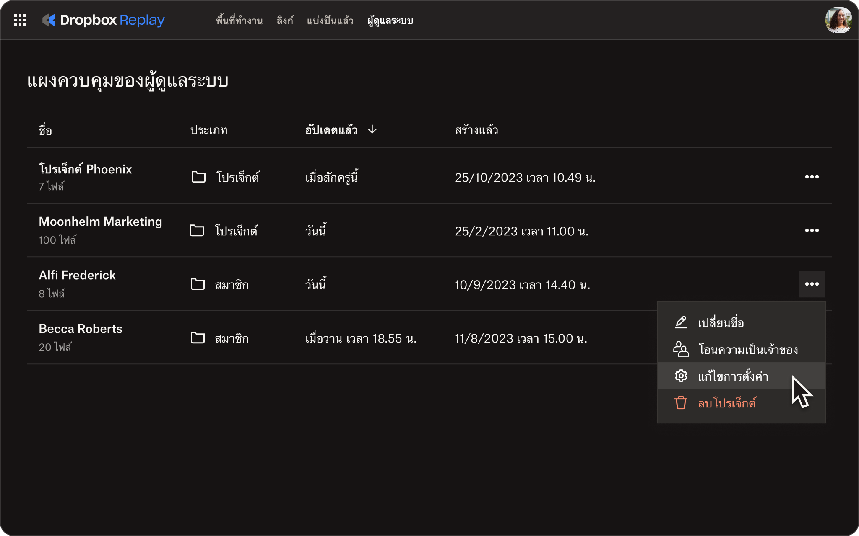
Task: Click the red trash delete icon
Action: point(681,402)
